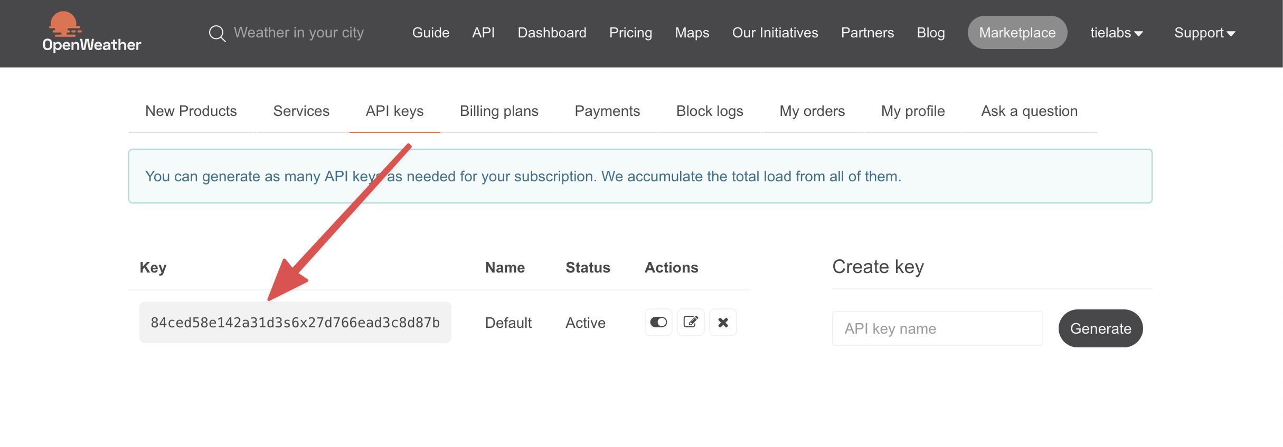Open the My orders tab
The width and height of the screenshot is (1283, 447).
pos(812,111)
